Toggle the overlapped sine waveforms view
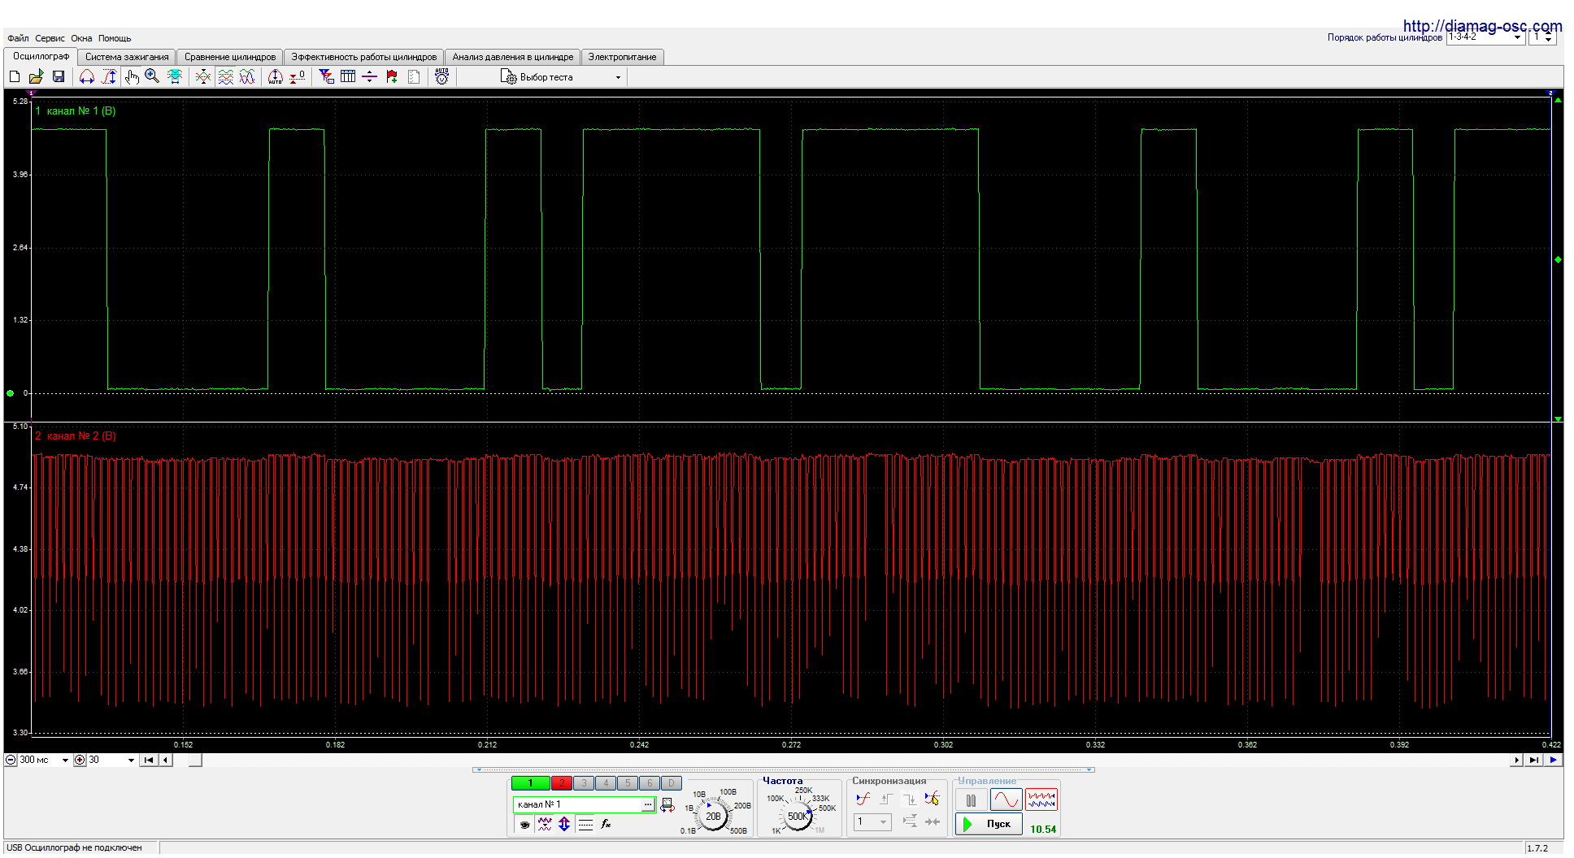Image resolution: width=1574 pixels, height=858 pixels. (247, 76)
